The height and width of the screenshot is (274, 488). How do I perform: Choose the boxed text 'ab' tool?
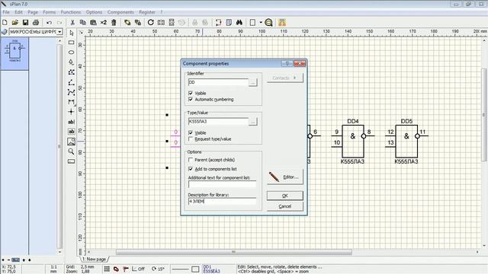click(71, 132)
